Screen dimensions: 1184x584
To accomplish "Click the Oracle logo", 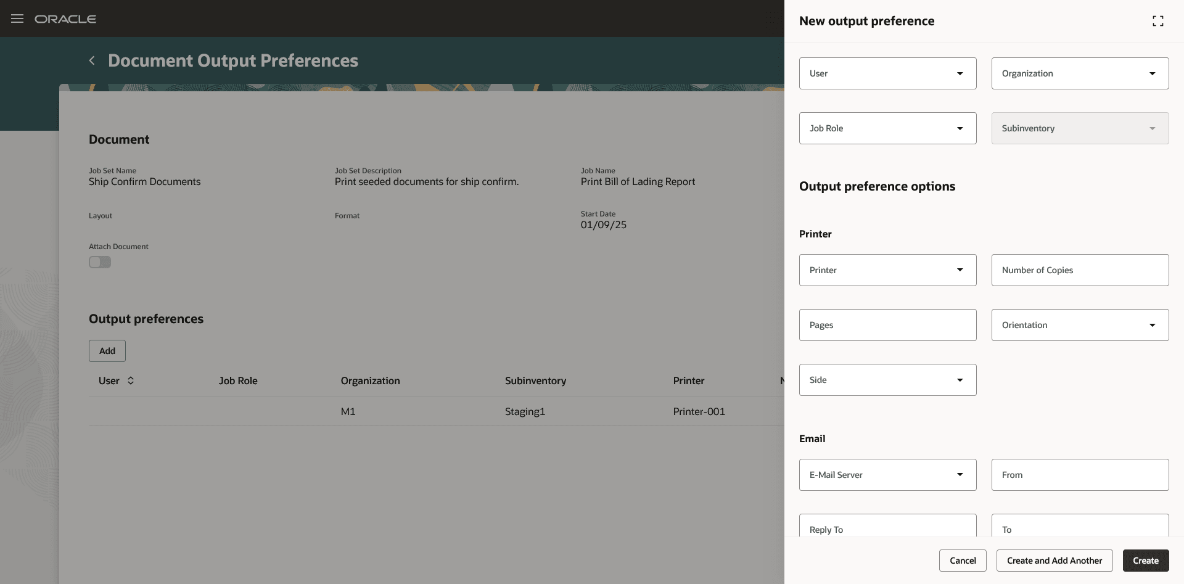I will (x=65, y=19).
